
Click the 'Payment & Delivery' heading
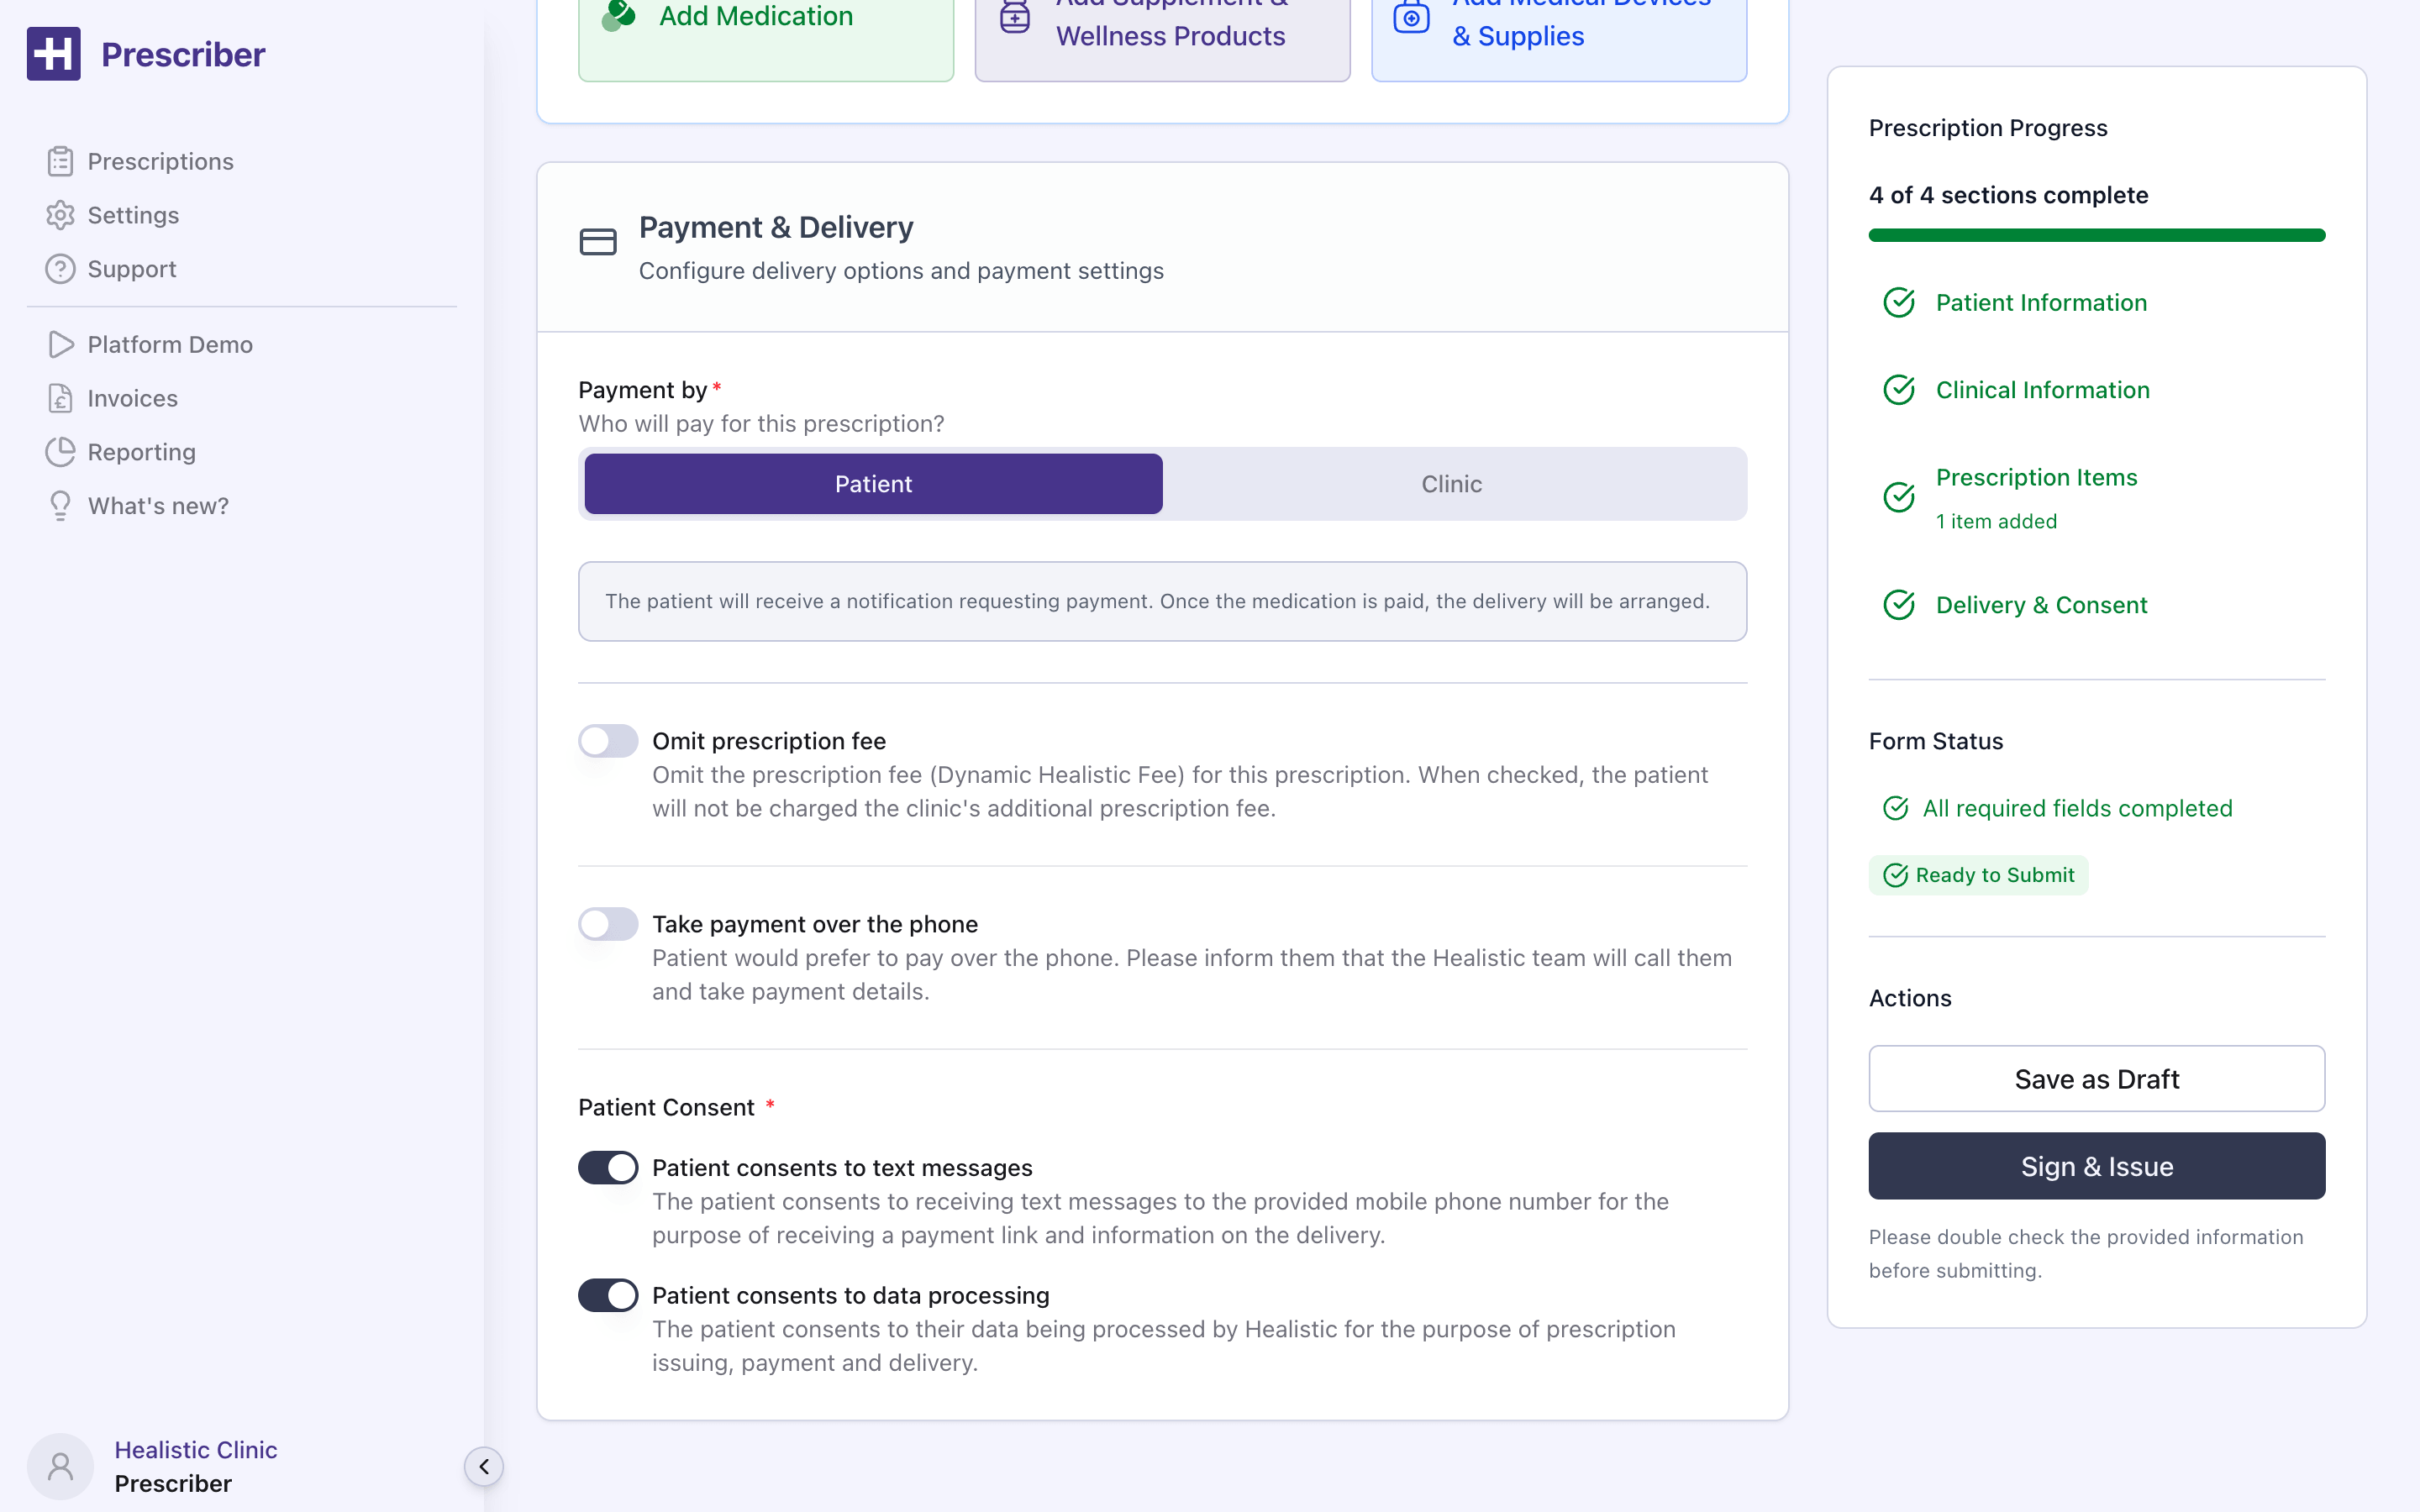776,227
